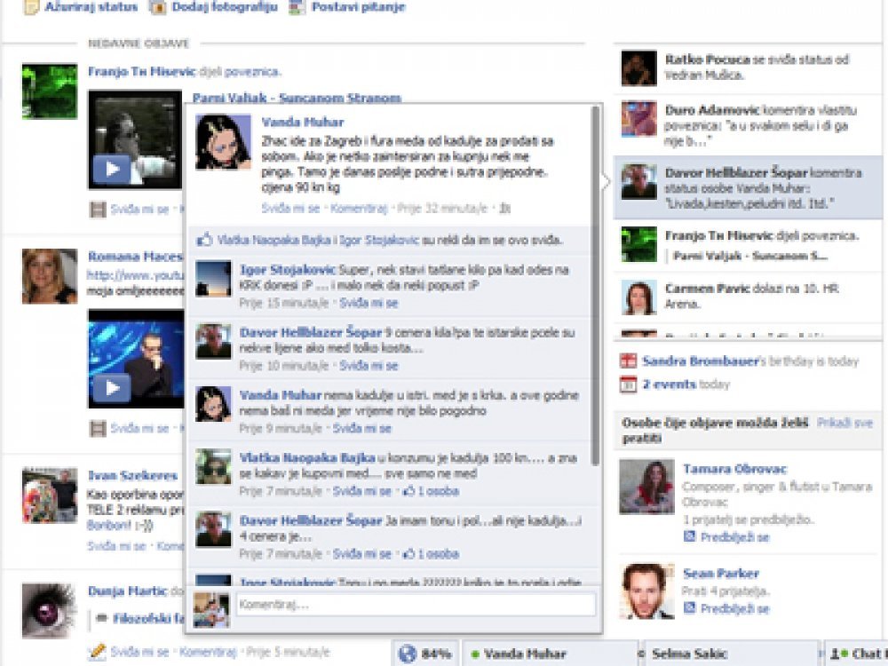Click Komentiraj under Dunja Martic's post

208,652
